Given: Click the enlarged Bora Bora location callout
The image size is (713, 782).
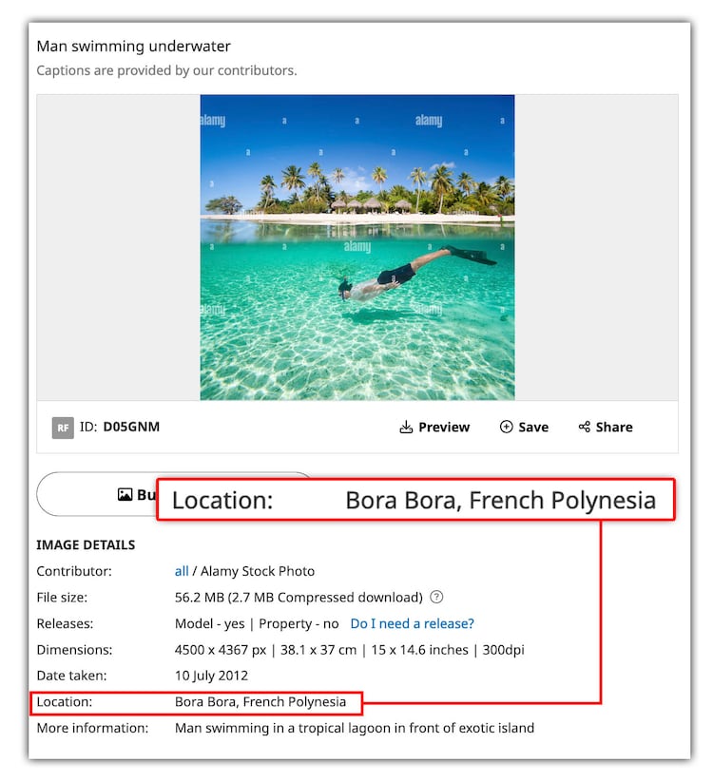Looking at the screenshot, I should click(x=415, y=501).
